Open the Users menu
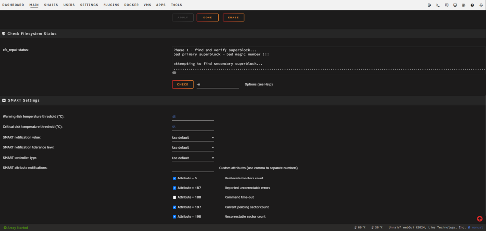The height and width of the screenshot is (231, 486). click(x=69, y=5)
